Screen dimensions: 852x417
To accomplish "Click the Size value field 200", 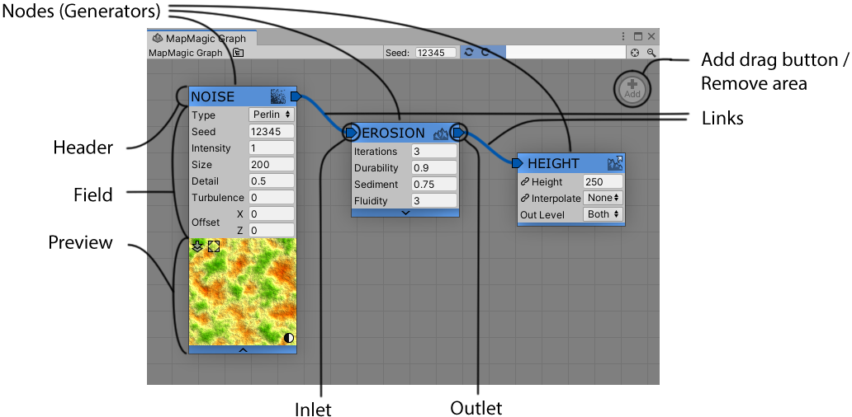I will [x=272, y=164].
